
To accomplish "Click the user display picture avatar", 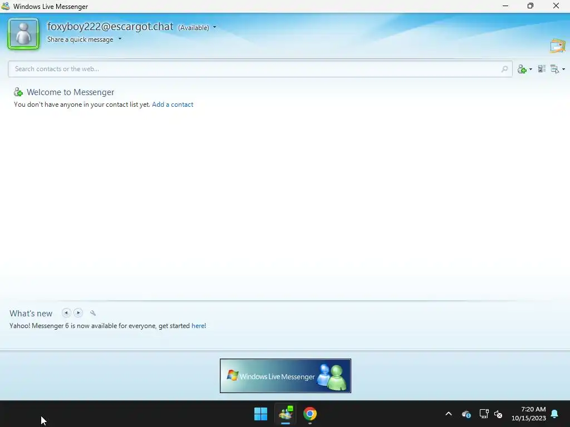I will [23, 33].
